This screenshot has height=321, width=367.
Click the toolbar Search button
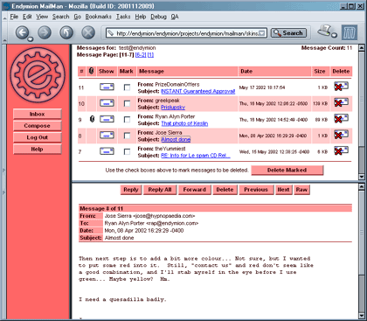coord(288,33)
